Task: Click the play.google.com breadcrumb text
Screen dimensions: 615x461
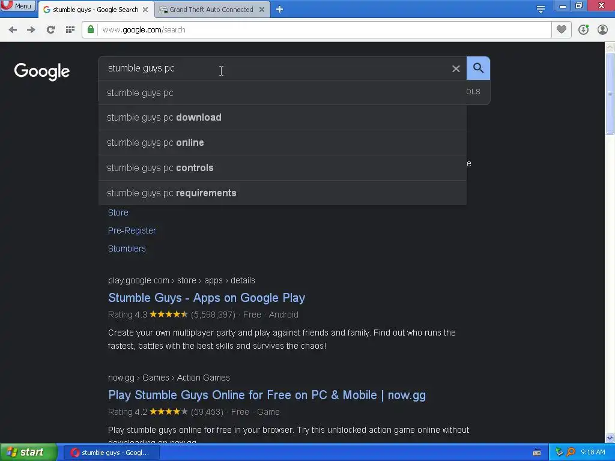Action: point(181,281)
